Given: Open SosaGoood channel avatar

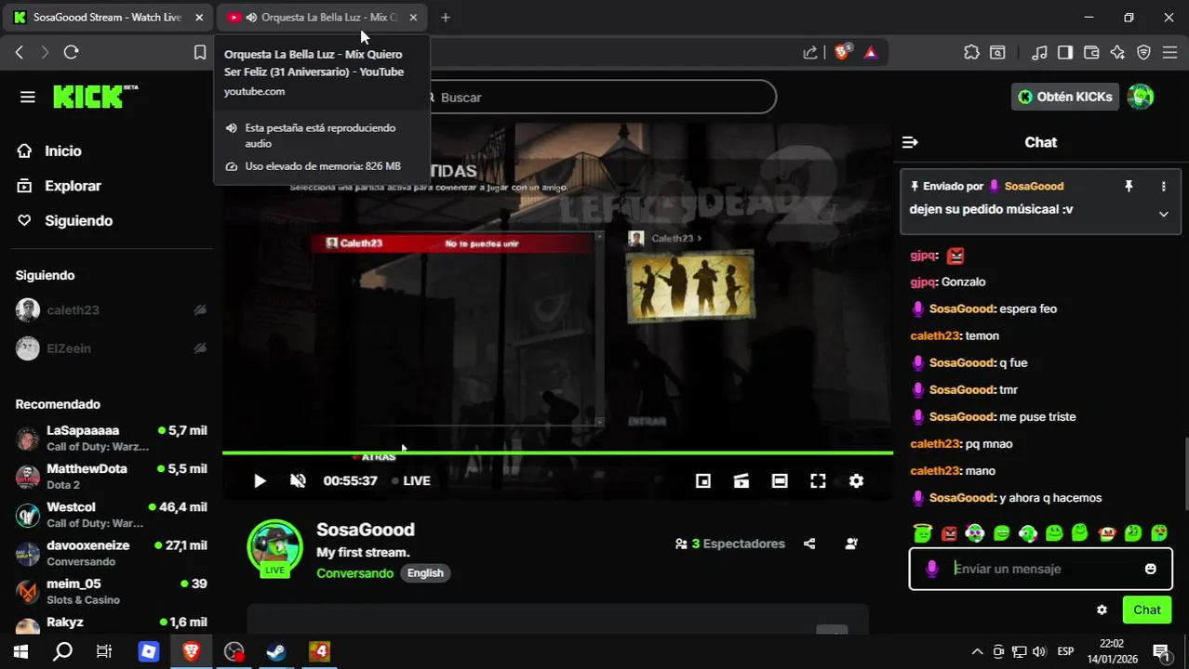Looking at the screenshot, I should [x=274, y=547].
